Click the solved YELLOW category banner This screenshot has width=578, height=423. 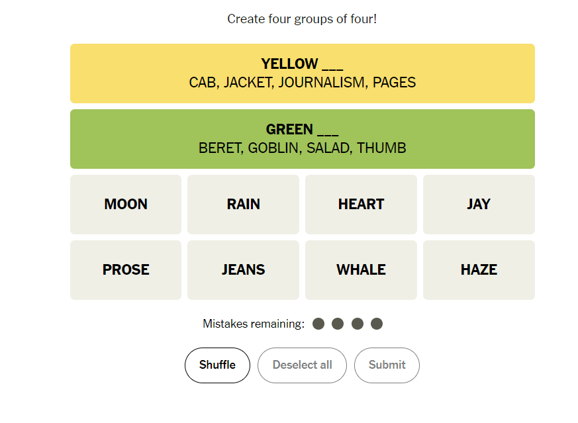click(302, 73)
